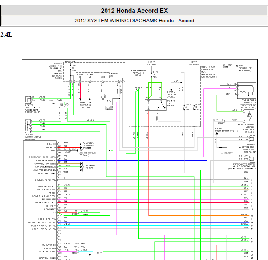Select 'CENTER JUNCTION BOX' label
The height and width of the screenshot is (260, 268).
32,106
